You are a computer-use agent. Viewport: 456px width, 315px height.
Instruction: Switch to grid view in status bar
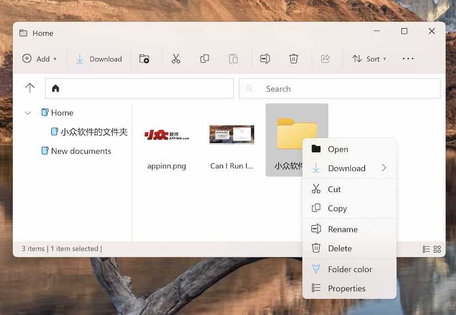click(437, 249)
